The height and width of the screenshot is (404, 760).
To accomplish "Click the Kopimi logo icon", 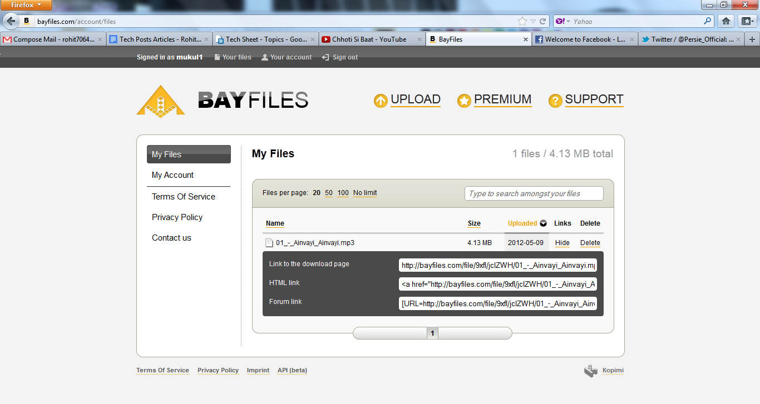I will [x=590, y=371].
